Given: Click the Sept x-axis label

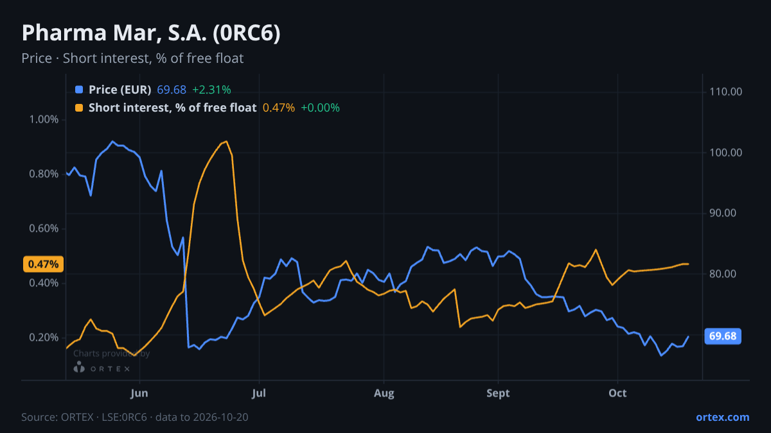Looking at the screenshot, I should click(498, 393).
